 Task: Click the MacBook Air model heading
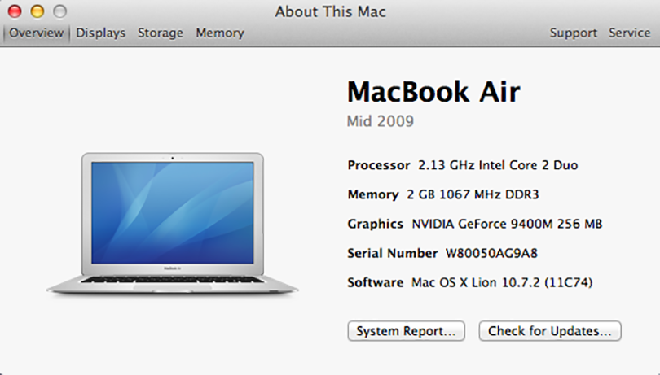(x=433, y=91)
